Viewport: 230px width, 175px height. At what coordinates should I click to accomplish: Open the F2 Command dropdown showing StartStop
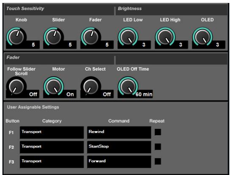click(x=119, y=147)
